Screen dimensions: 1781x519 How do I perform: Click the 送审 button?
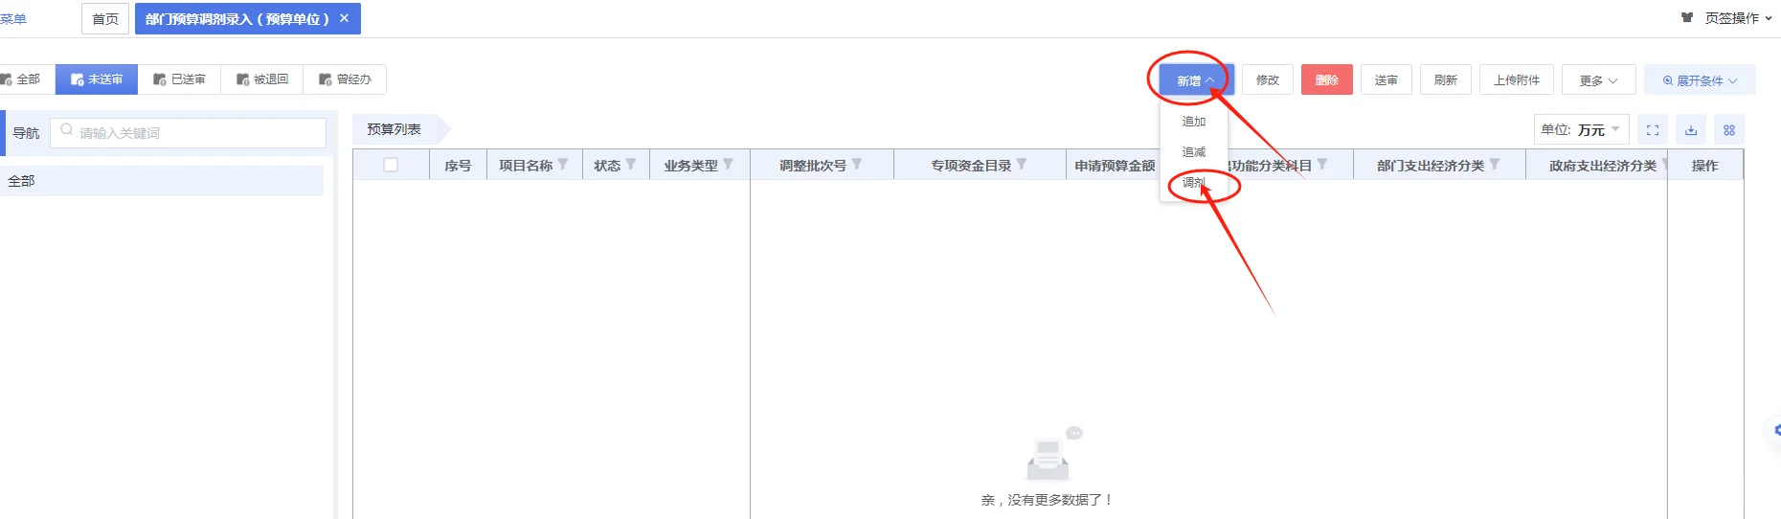click(1386, 79)
